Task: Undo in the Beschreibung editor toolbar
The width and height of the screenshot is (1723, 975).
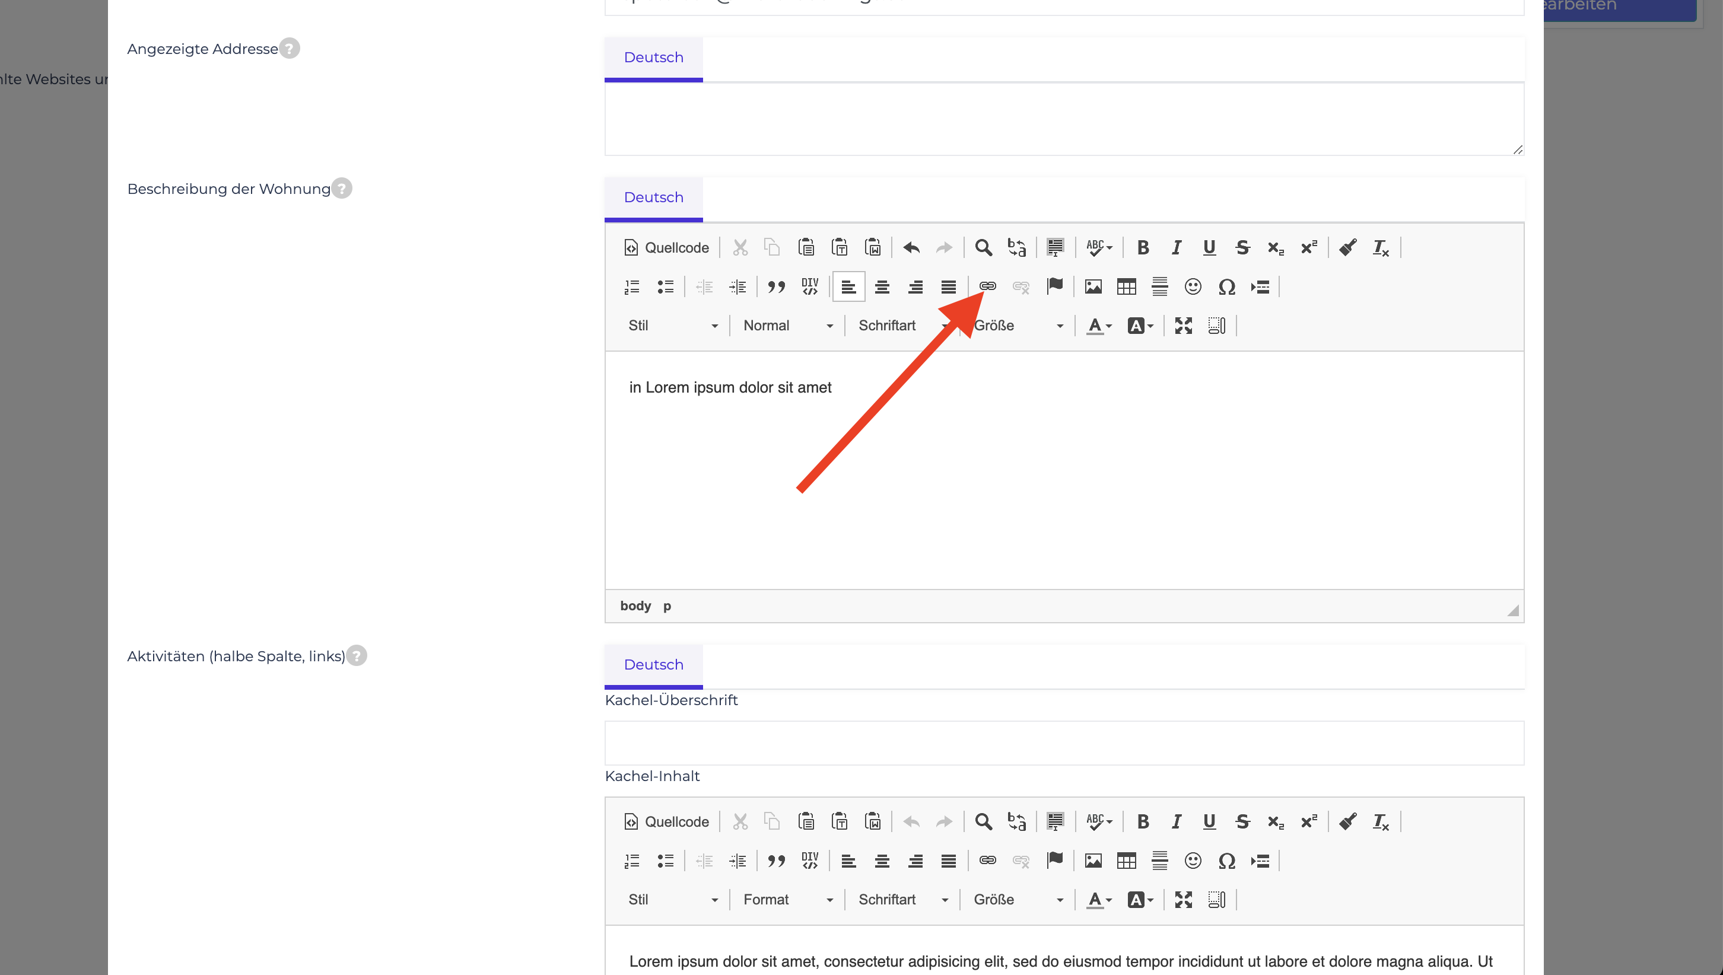Action: (x=911, y=248)
